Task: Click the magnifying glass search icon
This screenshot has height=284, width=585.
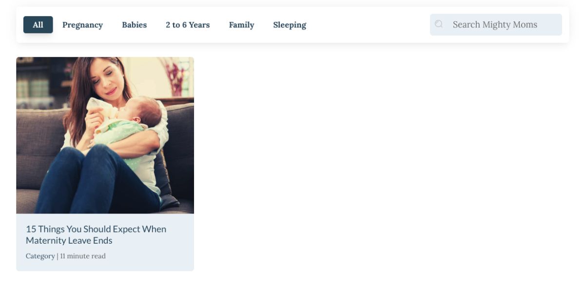Action: pyautogui.click(x=439, y=24)
